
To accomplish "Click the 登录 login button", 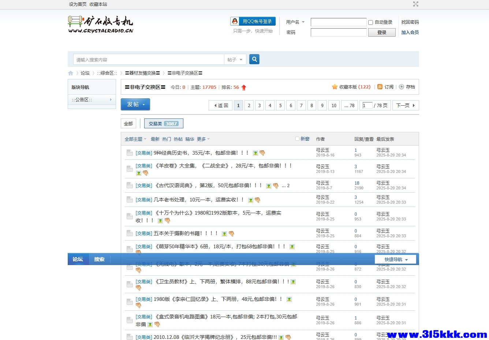I will pyautogui.click(x=382, y=32).
